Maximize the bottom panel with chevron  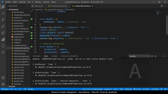point(162,56)
